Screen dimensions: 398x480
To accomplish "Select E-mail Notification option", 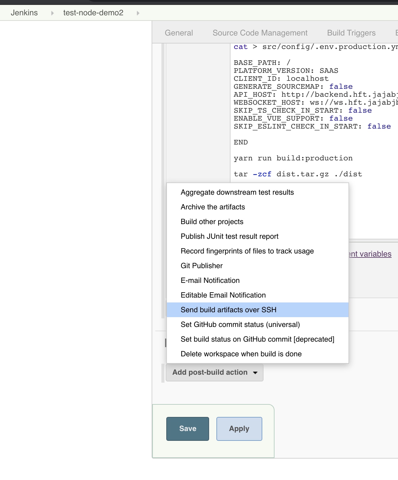I will [x=258, y=280].
